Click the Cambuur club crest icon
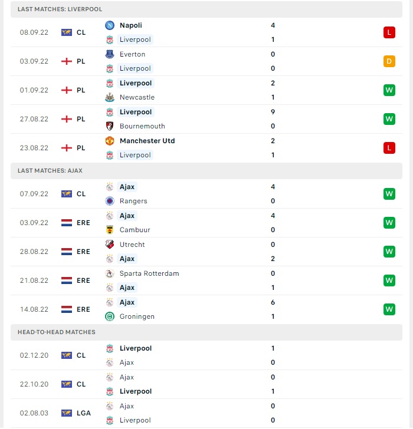This screenshot has height=429, width=413. [x=110, y=230]
